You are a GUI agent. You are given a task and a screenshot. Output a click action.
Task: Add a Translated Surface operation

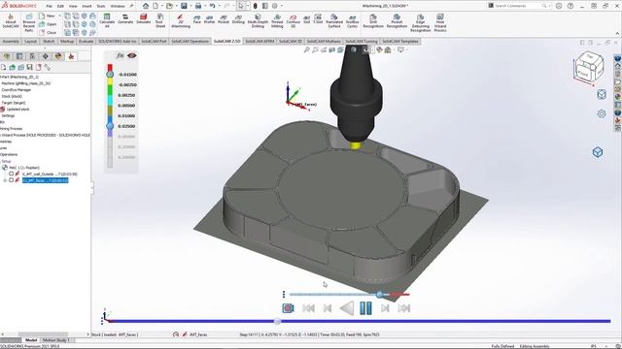(334, 20)
